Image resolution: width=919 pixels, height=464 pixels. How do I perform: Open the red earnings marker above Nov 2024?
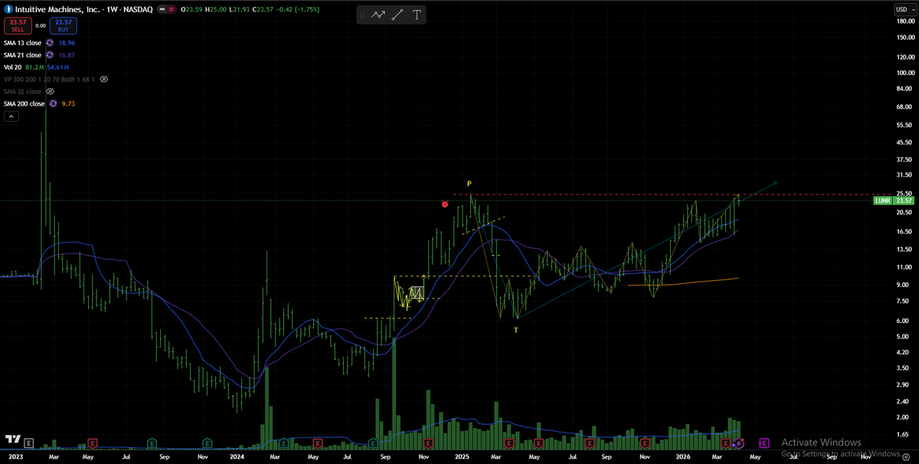tap(428, 443)
